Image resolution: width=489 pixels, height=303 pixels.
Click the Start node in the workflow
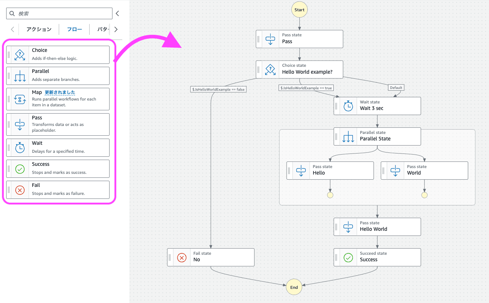299,10
